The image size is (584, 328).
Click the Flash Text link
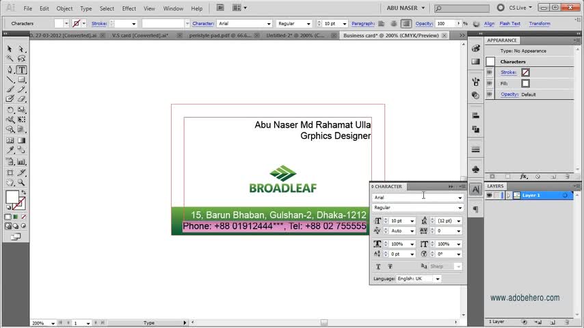point(510,23)
